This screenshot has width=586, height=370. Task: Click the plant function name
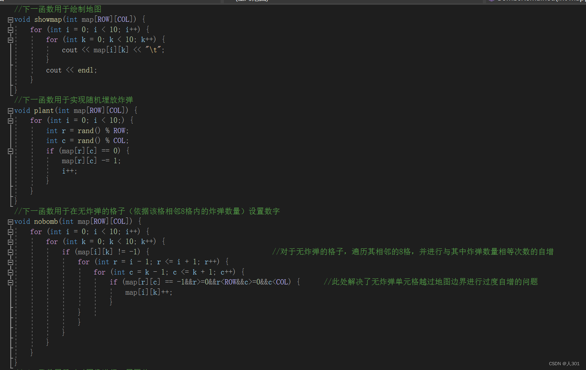[x=44, y=111]
